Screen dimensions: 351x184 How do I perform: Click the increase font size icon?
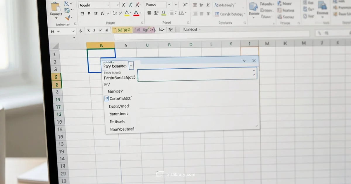(130, 5)
